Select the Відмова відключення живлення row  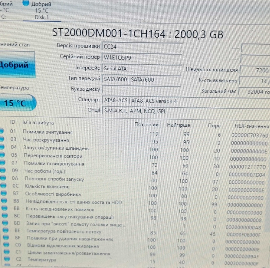point(131,247)
